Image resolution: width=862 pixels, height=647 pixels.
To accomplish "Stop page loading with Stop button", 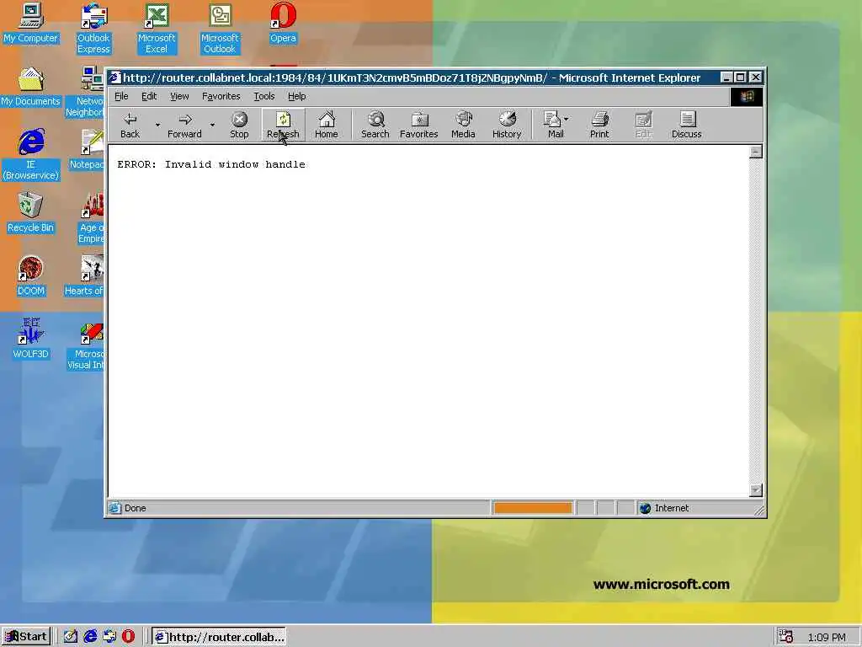I will click(239, 126).
